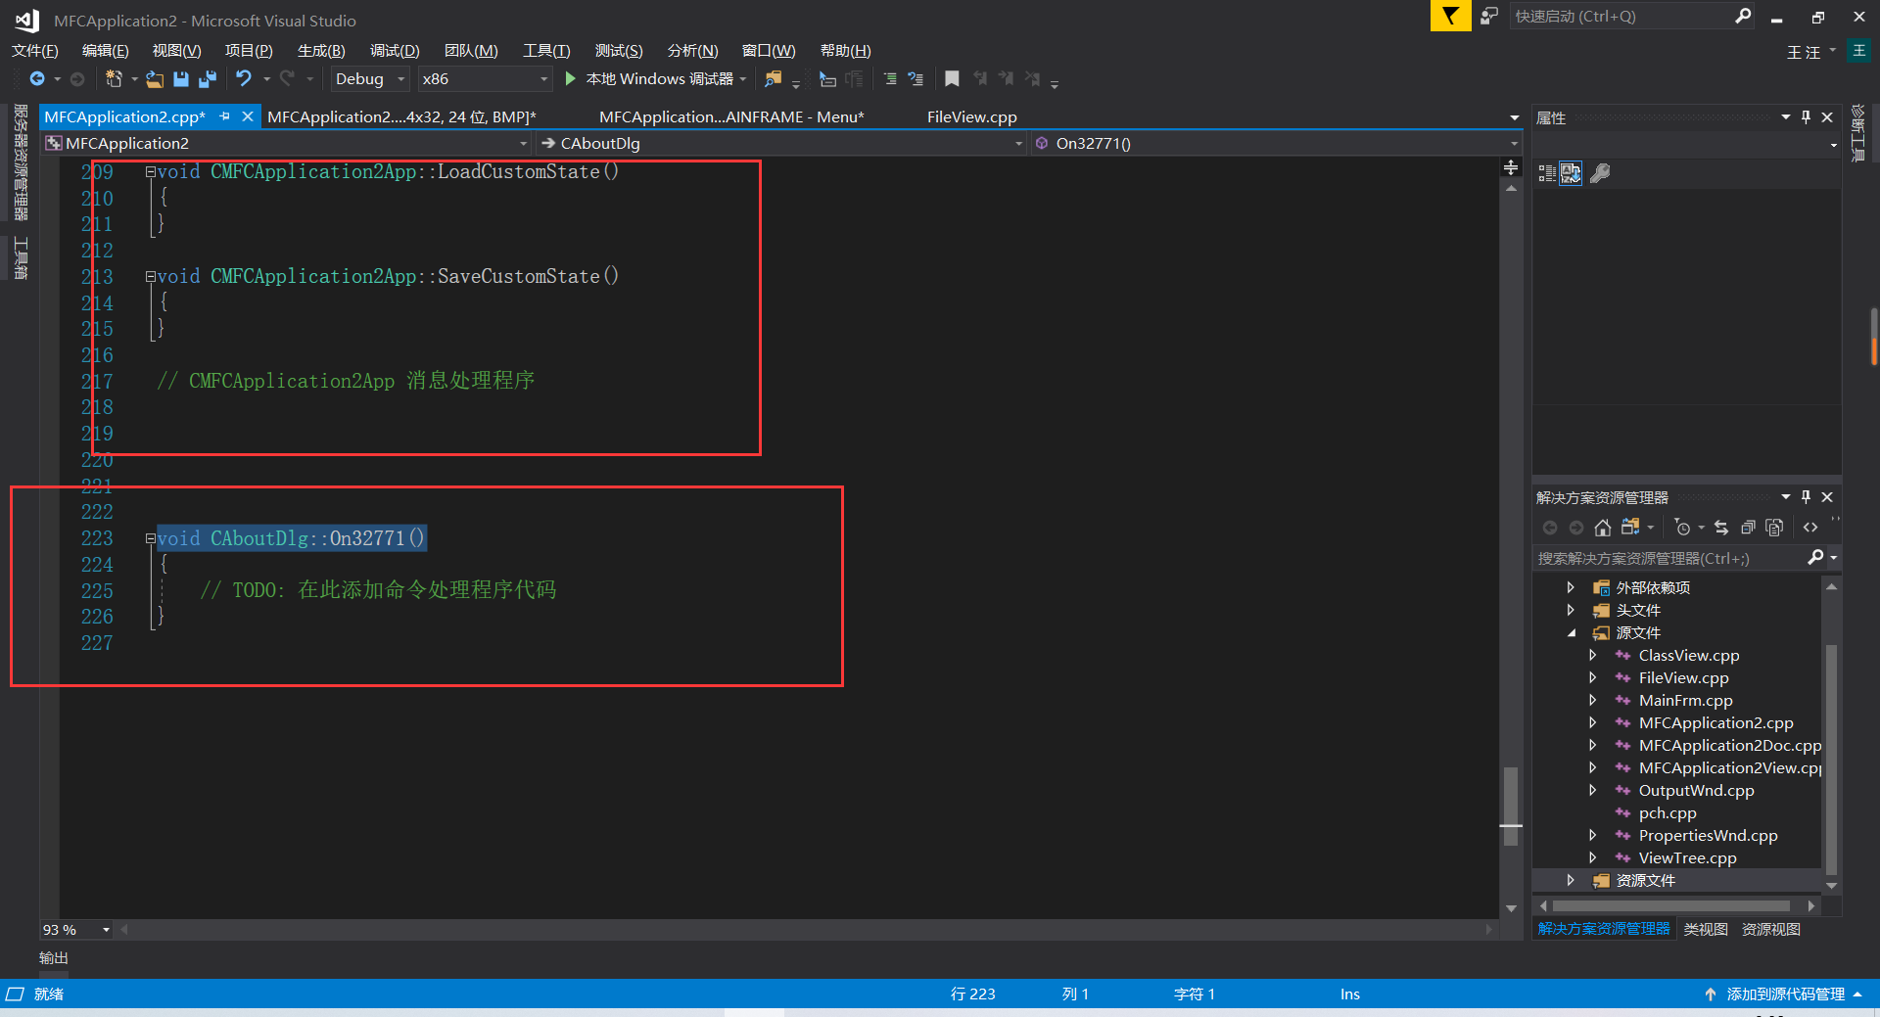Select pch.cpp in Solution Explorer
Viewport: 1880px width, 1017px height.
[1668, 812]
